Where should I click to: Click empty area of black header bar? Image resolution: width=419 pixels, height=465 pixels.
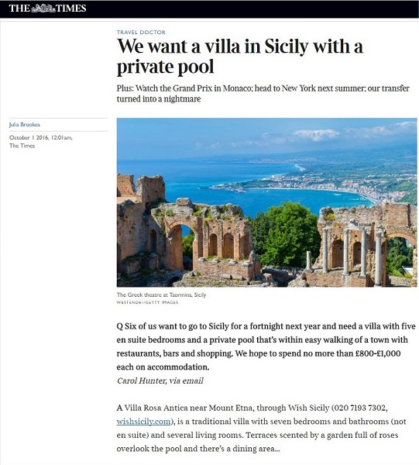click(x=252, y=9)
